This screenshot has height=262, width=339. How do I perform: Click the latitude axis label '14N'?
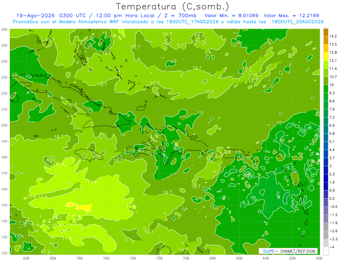[x=4, y=221]
